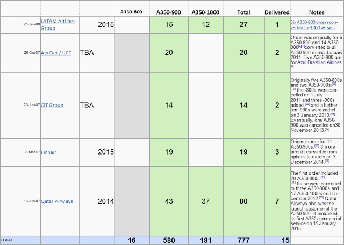Select the TBA cell in CIT Group row
The image size is (344, 245).
click(97, 106)
